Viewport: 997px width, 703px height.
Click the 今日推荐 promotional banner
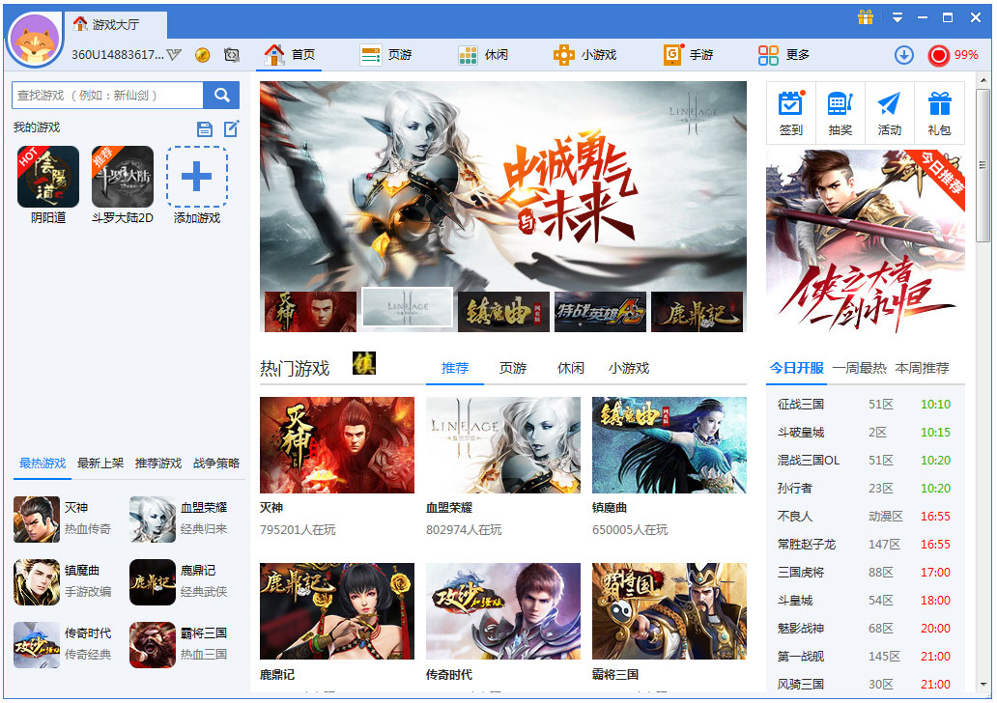[x=866, y=241]
